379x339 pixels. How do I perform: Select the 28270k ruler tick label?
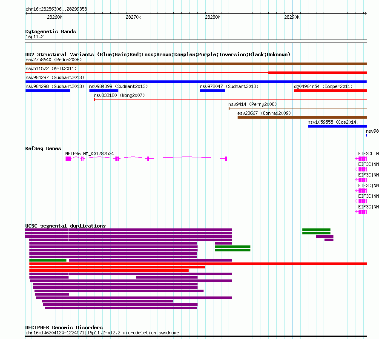pos(133,17)
